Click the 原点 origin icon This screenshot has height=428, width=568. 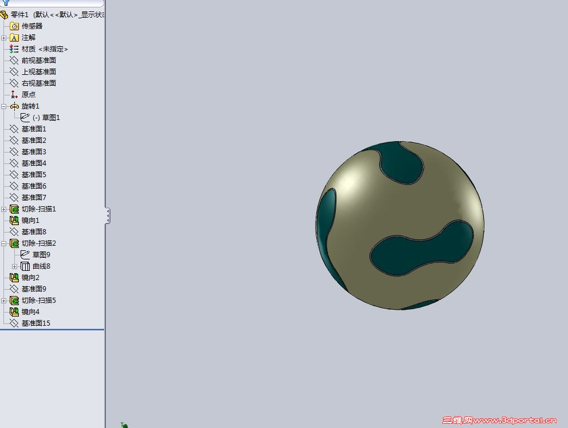click(14, 94)
